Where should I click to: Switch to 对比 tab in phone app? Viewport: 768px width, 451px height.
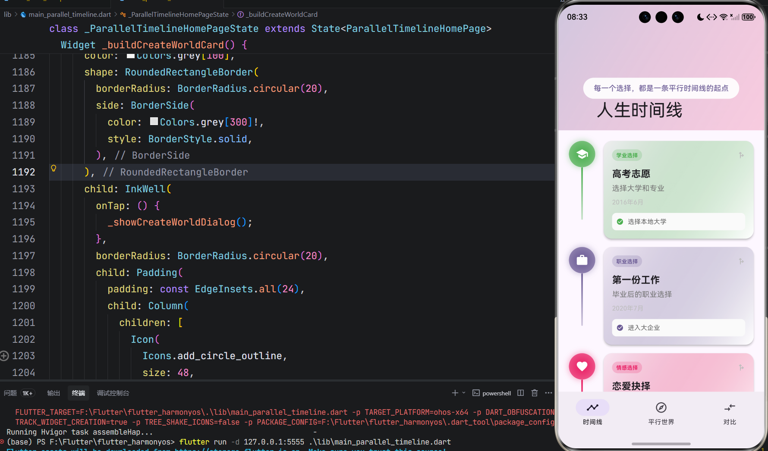pyautogui.click(x=730, y=413)
